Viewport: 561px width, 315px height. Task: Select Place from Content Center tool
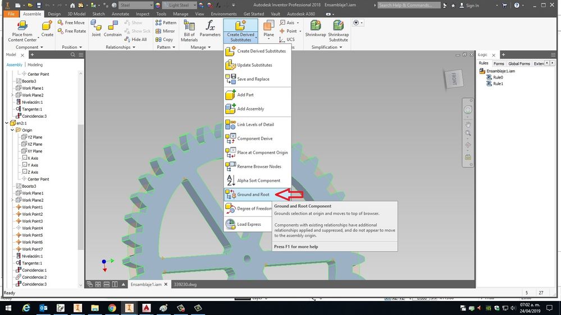pos(22,31)
